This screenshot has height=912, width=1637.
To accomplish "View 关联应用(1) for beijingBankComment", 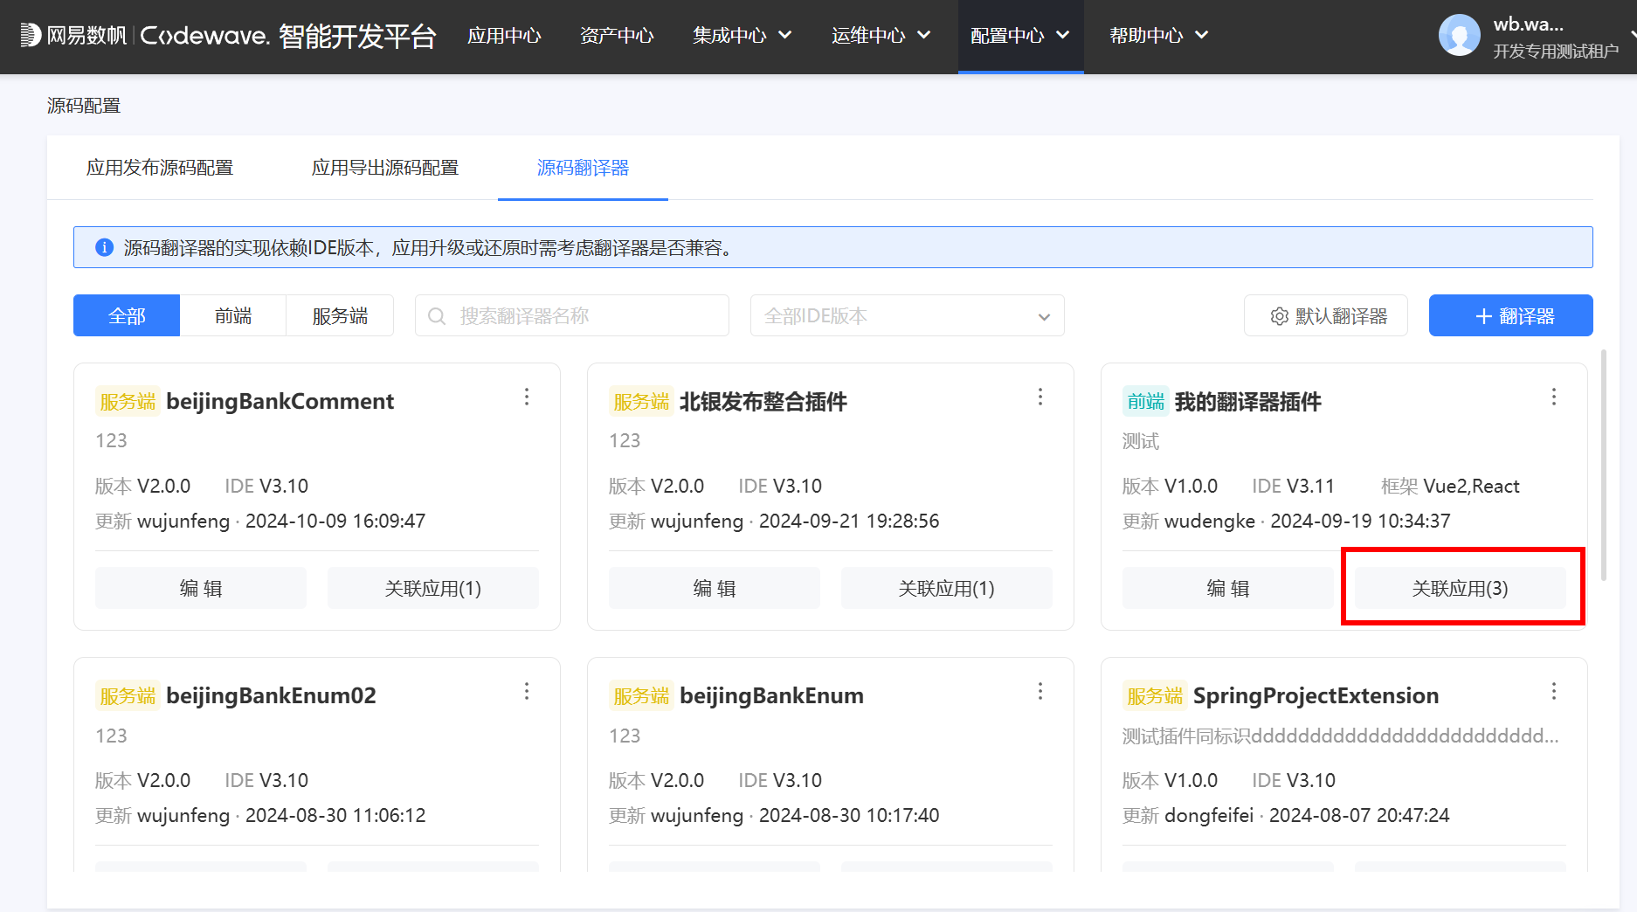I will [433, 589].
